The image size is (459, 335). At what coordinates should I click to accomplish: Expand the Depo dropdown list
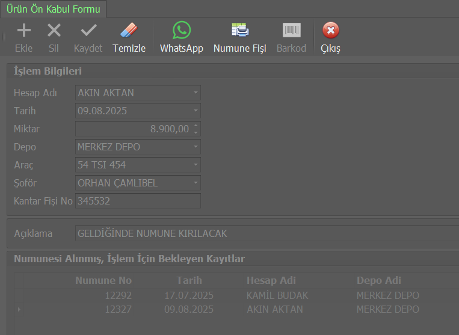point(196,147)
